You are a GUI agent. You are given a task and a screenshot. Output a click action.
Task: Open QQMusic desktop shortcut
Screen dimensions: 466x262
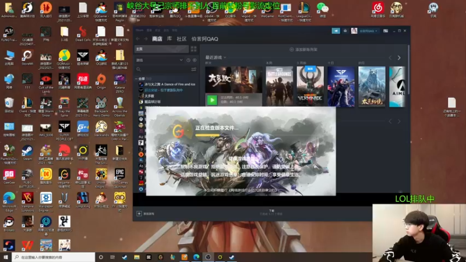point(64,59)
